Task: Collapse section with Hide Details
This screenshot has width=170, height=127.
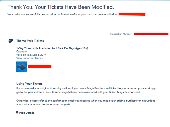Action: click(x=25, y=113)
